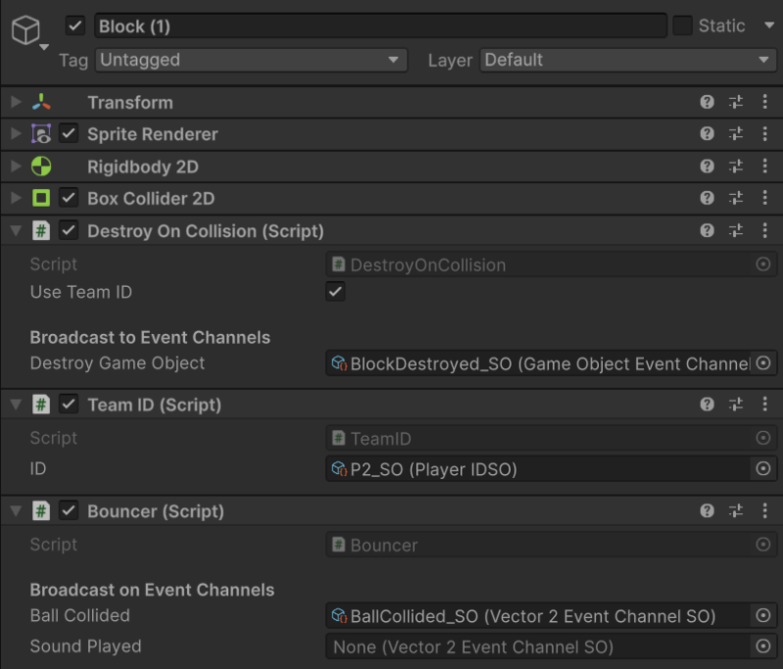This screenshot has width=783, height=669.
Task: Click the Sound Played label
Action: pos(86,646)
